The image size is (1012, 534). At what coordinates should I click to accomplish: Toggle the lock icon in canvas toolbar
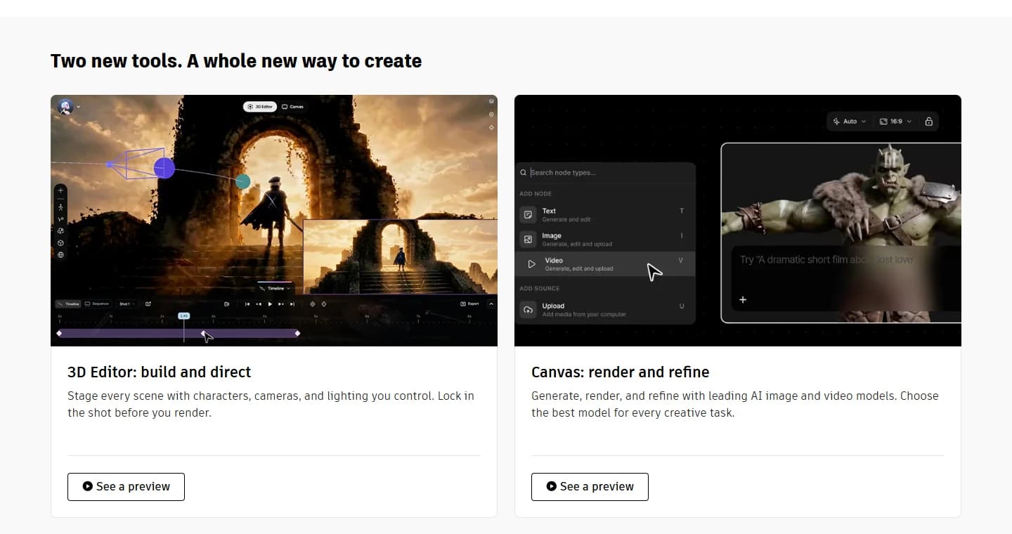click(929, 122)
